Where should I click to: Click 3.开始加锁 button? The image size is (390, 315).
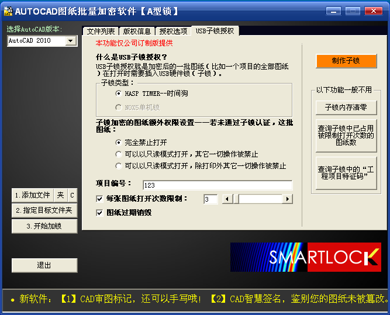click(x=44, y=226)
